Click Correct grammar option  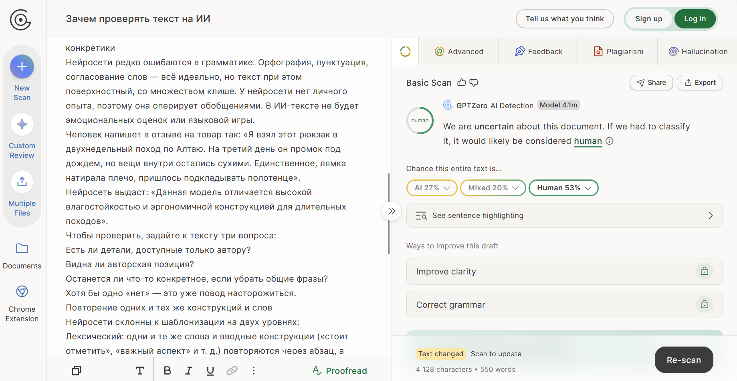coord(564,304)
